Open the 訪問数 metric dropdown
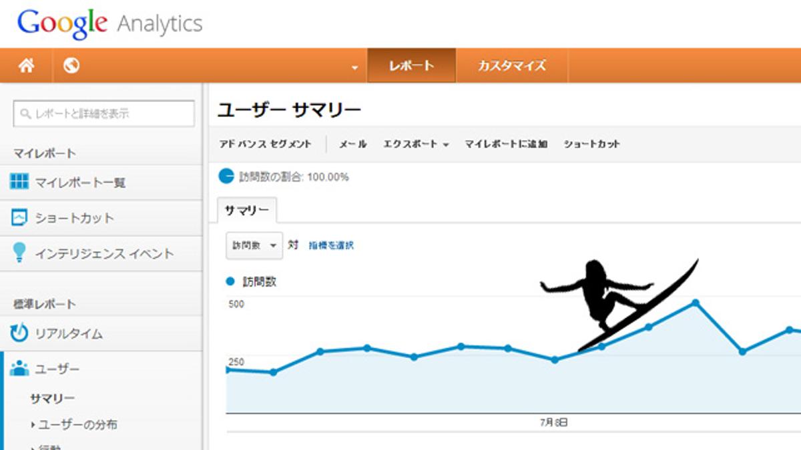The height and width of the screenshot is (450, 801). 254,245
